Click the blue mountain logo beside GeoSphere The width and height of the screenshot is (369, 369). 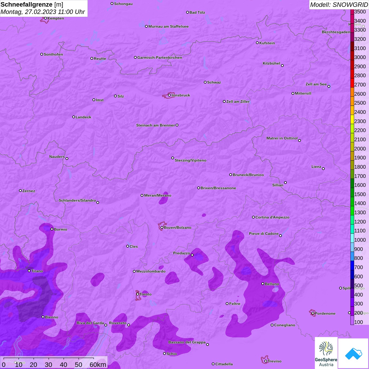pos(353,353)
